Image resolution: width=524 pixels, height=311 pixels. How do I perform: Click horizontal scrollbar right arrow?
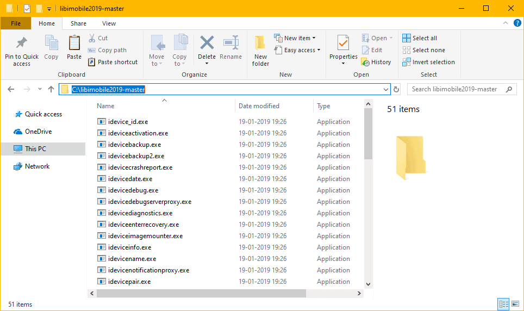tap(359, 293)
